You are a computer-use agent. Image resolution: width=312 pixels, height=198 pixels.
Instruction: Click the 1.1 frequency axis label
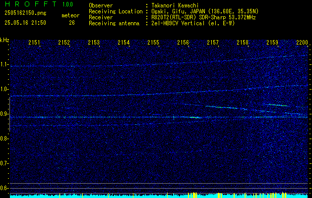point(4,64)
